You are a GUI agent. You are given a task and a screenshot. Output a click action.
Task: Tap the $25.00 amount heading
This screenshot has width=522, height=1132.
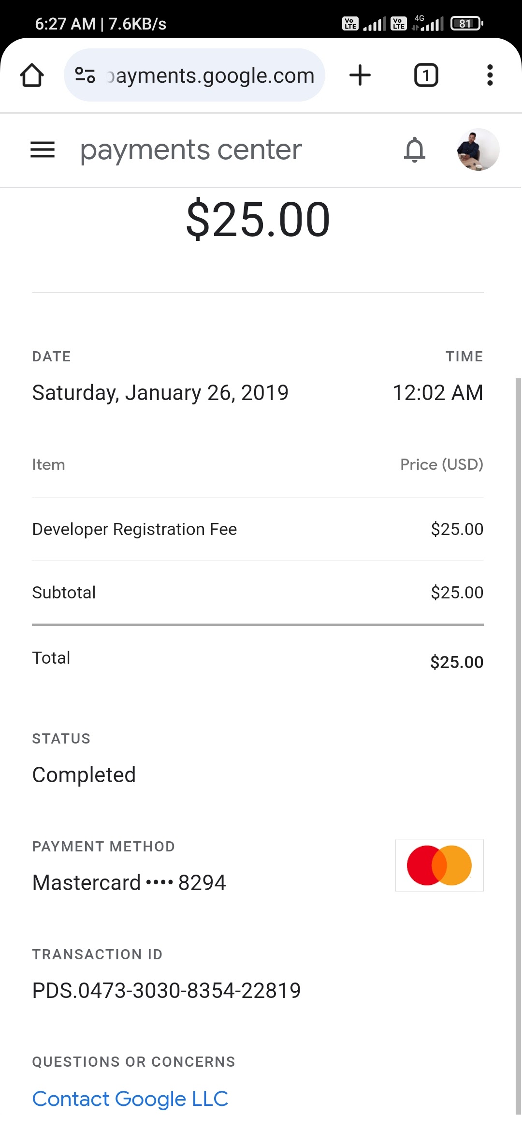point(258,219)
